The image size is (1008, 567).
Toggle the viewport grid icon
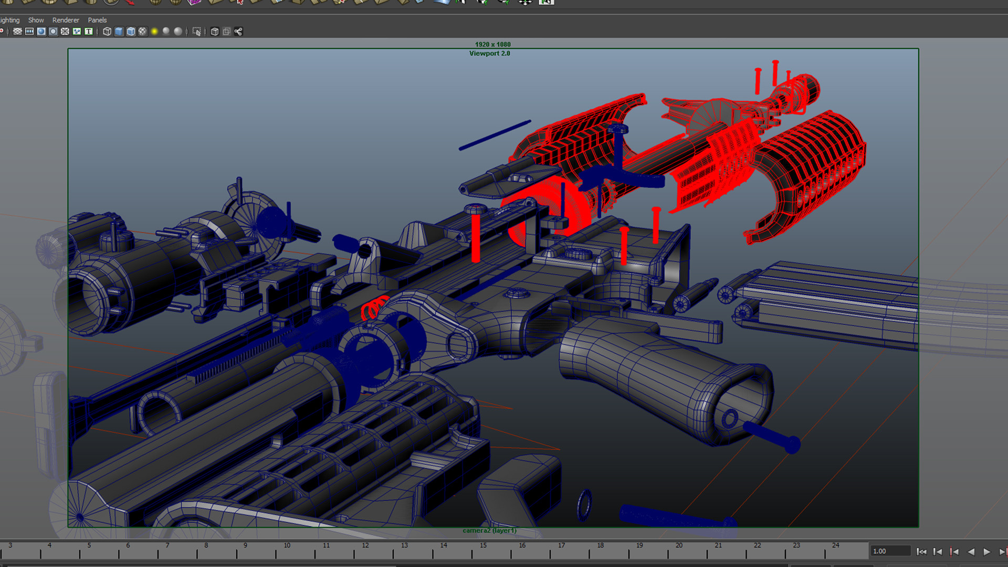point(17,31)
